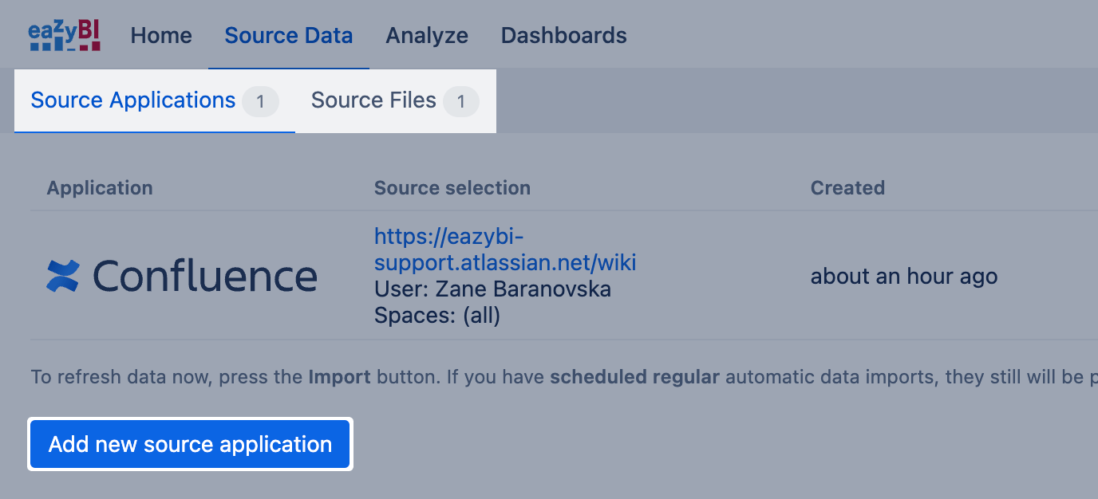Click the Spaces: (all) text
The height and width of the screenshot is (499, 1098).
pos(437,316)
